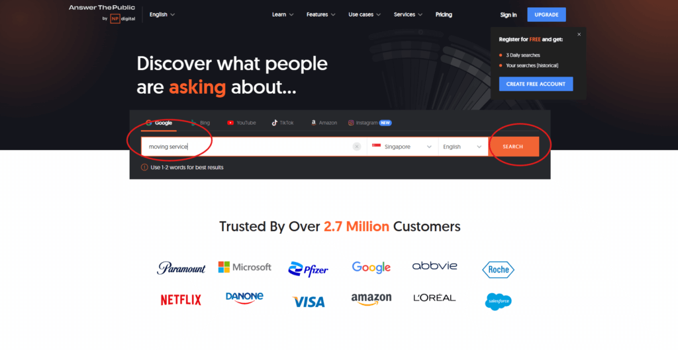The height and width of the screenshot is (350, 678).
Task: Open the English search language dropdown
Action: [x=463, y=147]
